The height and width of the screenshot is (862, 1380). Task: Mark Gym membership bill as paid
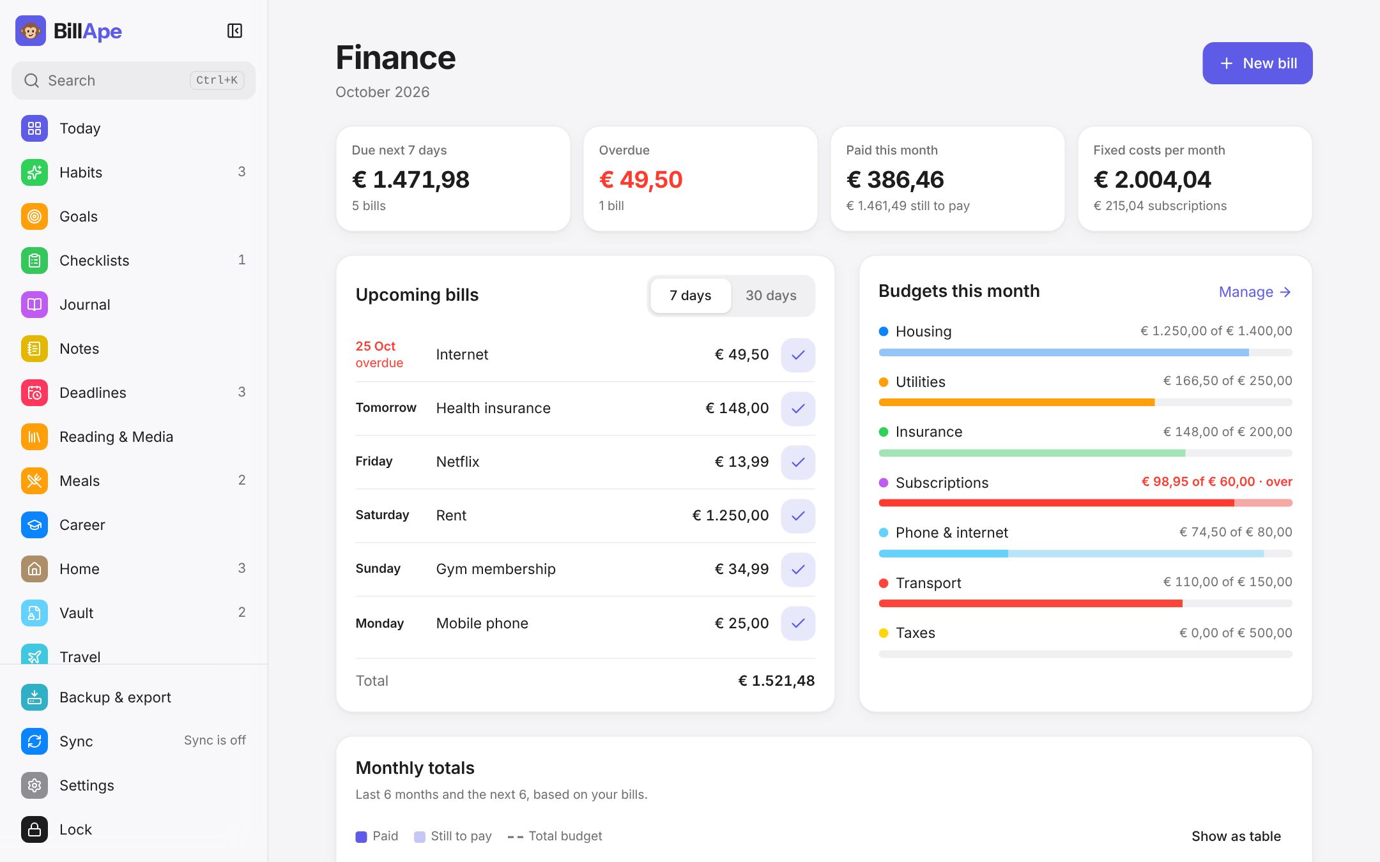pyautogui.click(x=798, y=570)
